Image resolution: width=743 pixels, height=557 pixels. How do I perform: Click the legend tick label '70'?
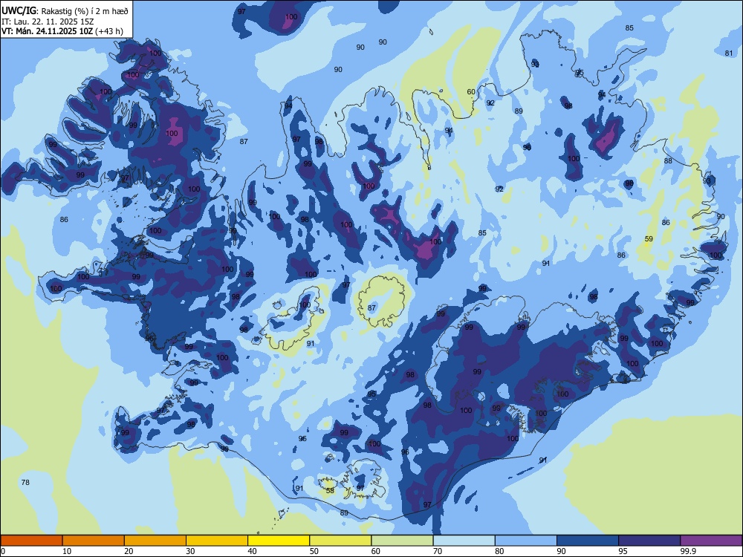(x=438, y=551)
